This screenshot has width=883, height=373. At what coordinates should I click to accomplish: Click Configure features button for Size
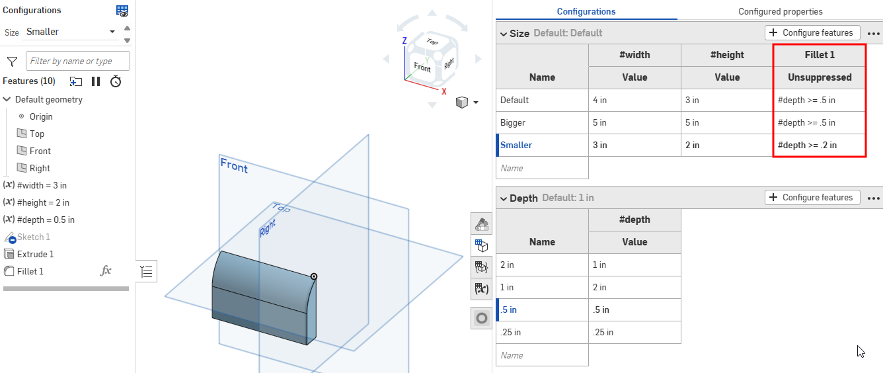click(x=812, y=32)
